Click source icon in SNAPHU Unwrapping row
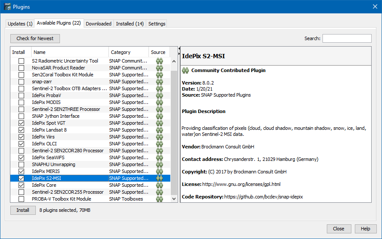The width and height of the screenshot is (382, 239). tap(160, 165)
